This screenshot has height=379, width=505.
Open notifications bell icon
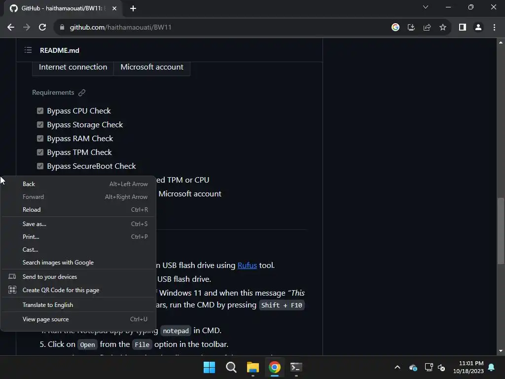[x=492, y=367]
